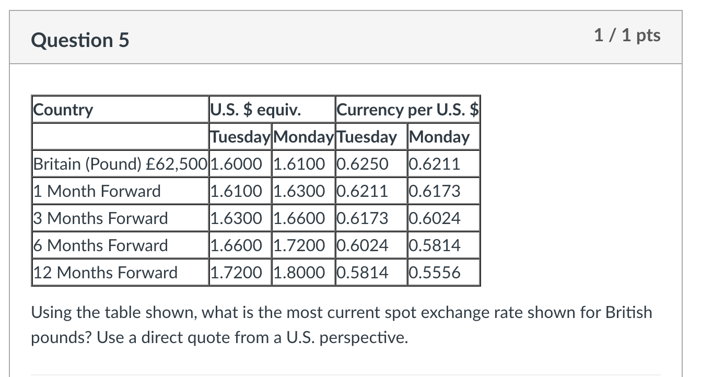This screenshot has height=377, width=701.
Task: Click the U.S. $ equiv. header cell
Action: coord(272,110)
